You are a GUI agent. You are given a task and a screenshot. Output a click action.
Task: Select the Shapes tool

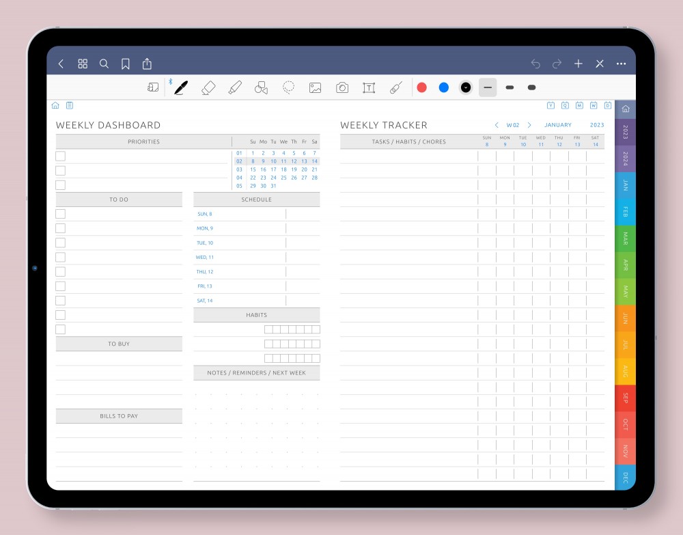point(262,87)
